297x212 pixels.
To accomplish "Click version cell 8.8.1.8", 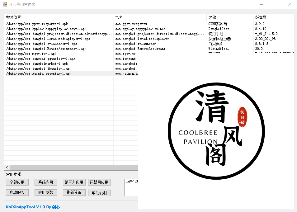I will click(x=262, y=44).
